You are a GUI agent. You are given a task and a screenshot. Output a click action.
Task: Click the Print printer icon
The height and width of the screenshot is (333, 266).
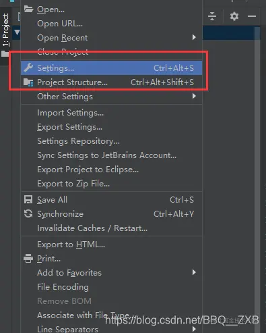(28, 258)
